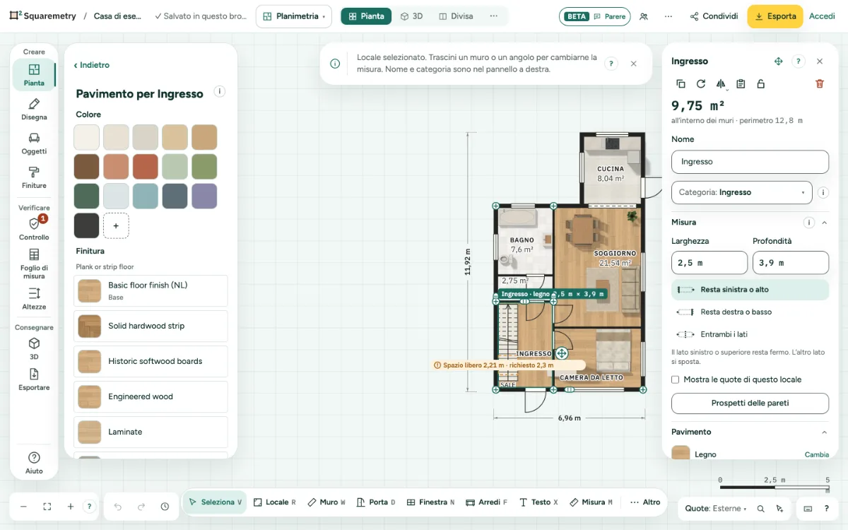This screenshot has height=530, width=848.
Task: Open the Quote Esterne dropdown
Action: tap(717, 509)
